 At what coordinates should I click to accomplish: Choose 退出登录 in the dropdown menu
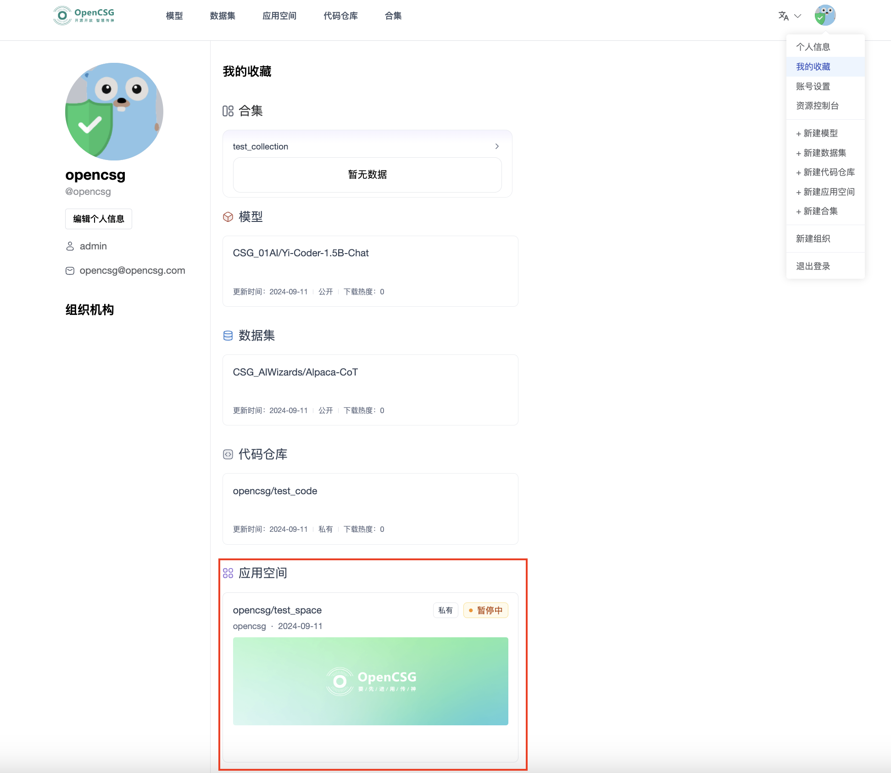tap(813, 266)
